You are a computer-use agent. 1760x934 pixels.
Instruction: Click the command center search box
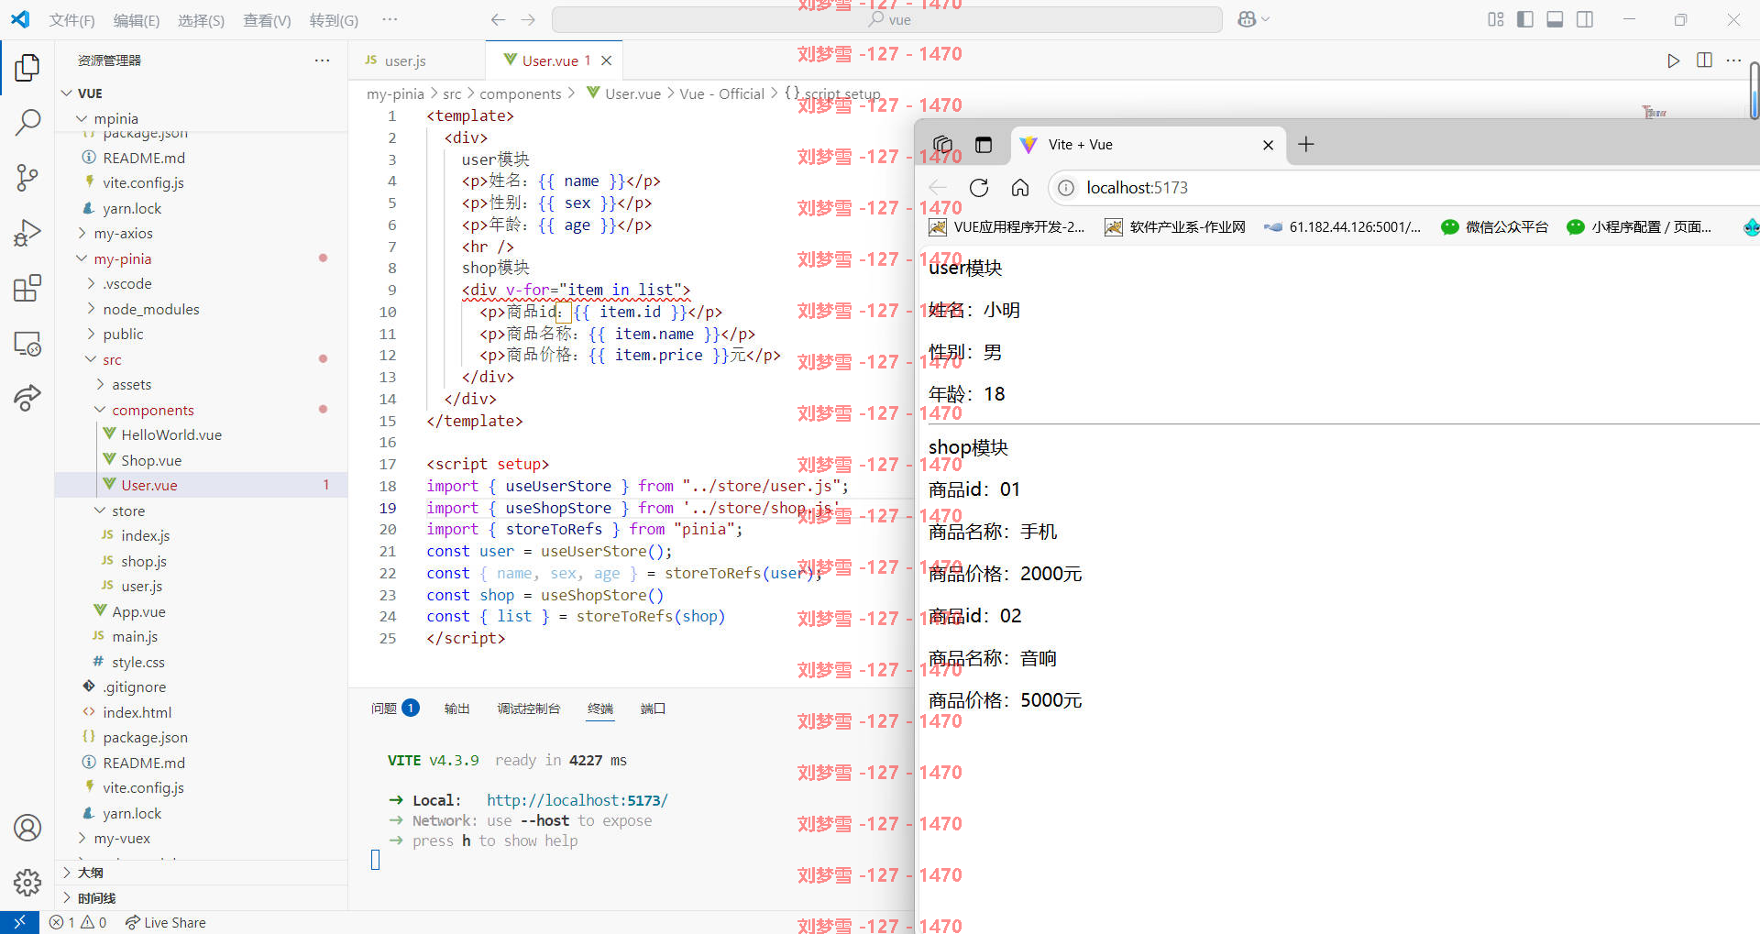pyautogui.click(x=886, y=19)
